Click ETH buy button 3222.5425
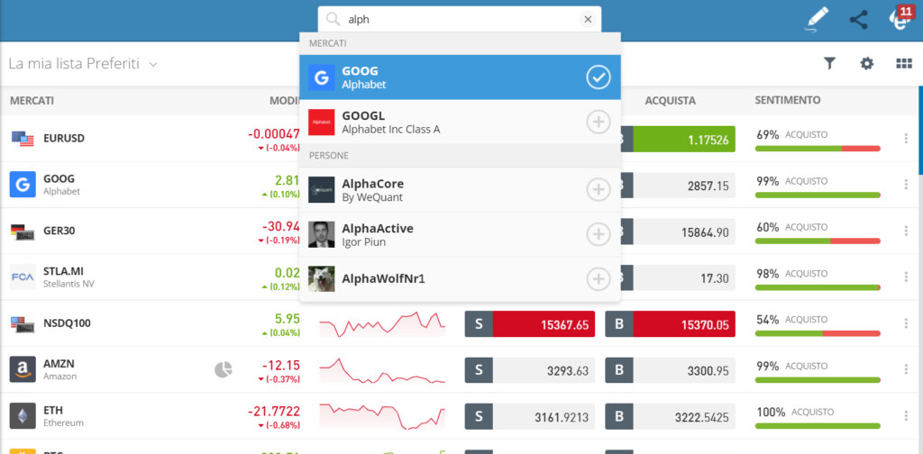923x454 pixels. [670, 416]
